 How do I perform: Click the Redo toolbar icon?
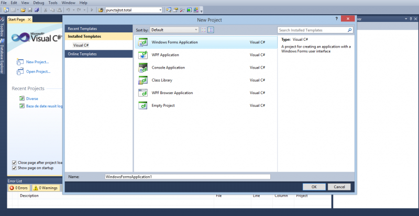click(x=79, y=10)
